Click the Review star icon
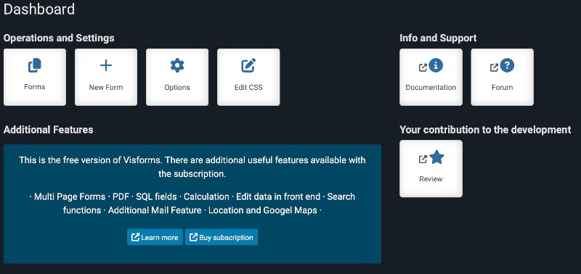The width and height of the screenshot is (581, 274). click(437, 157)
